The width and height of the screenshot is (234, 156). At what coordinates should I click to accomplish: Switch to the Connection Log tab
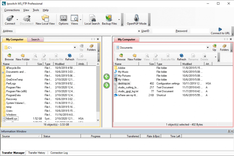tap(59, 153)
